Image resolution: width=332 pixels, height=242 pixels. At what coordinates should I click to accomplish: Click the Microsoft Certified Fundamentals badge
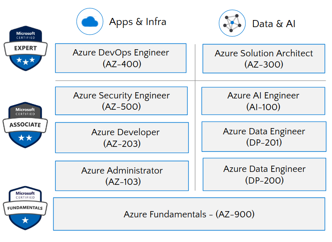25,207
